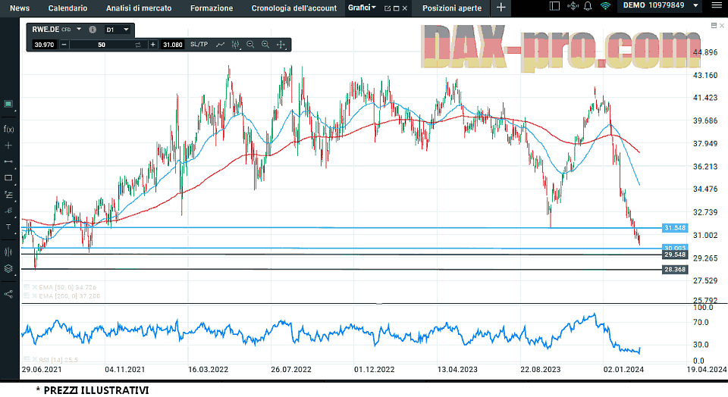Screen dimensions: 728x397
Task: Open notifications bell
Action: tap(588, 6)
